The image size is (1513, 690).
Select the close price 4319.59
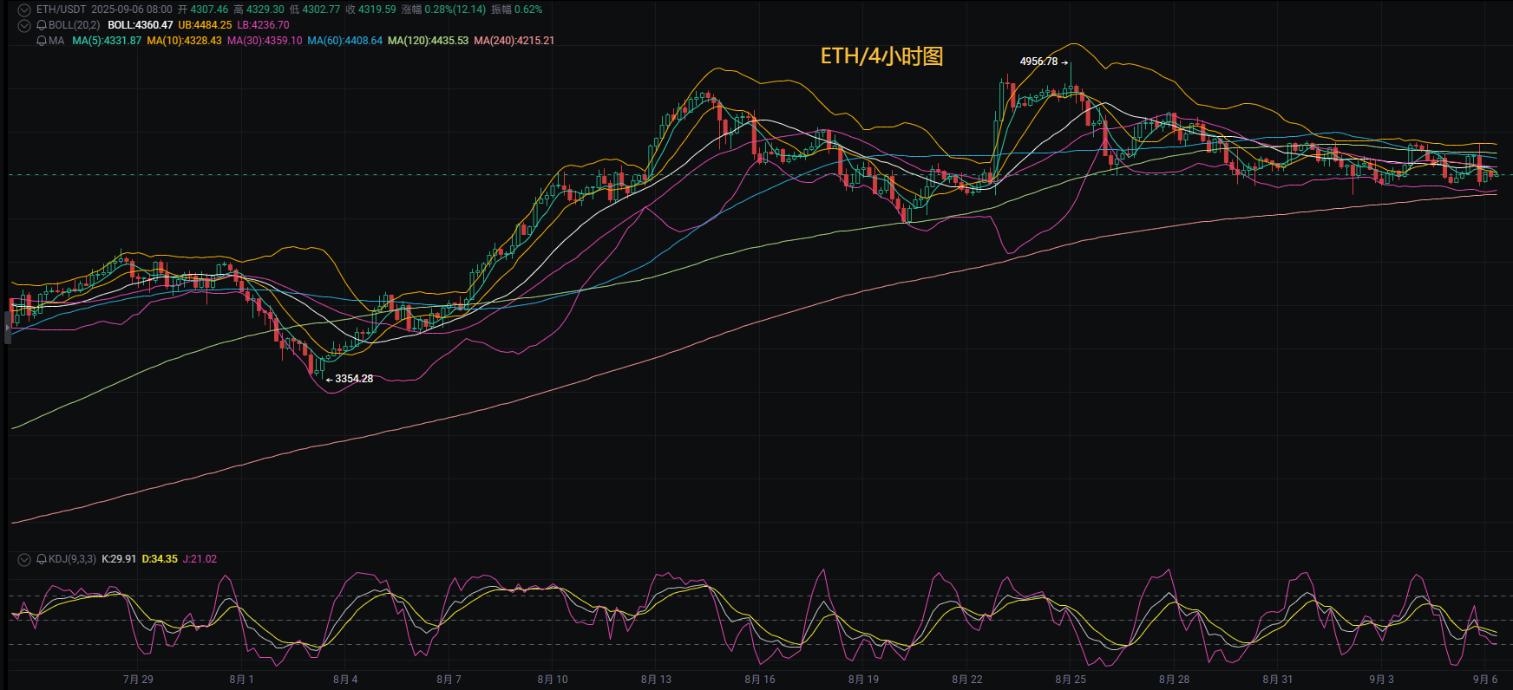click(x=377, y=10)
